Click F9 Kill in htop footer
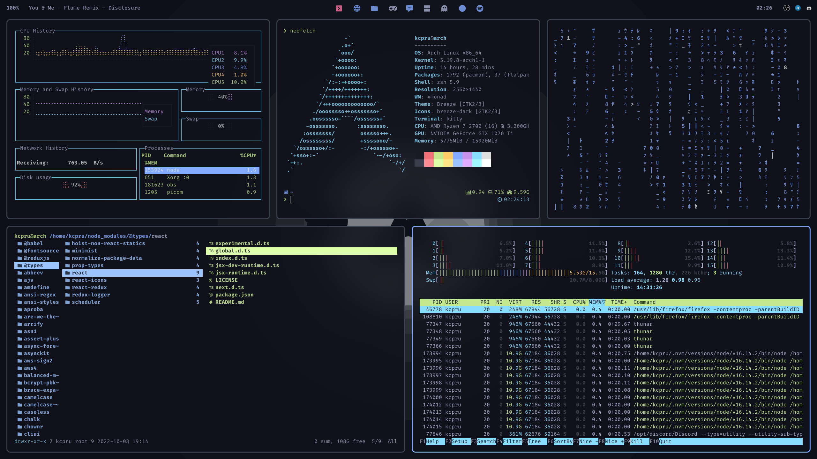 point(636,441)
